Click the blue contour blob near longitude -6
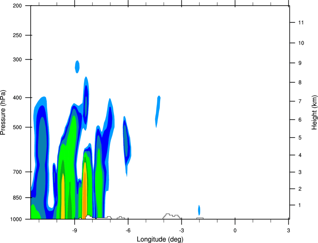 [127, 146]
